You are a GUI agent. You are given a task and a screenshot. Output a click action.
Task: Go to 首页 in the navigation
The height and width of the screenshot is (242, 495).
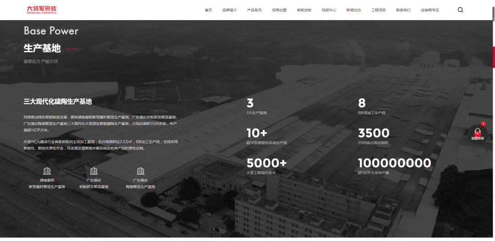click(x=209, y=10)
